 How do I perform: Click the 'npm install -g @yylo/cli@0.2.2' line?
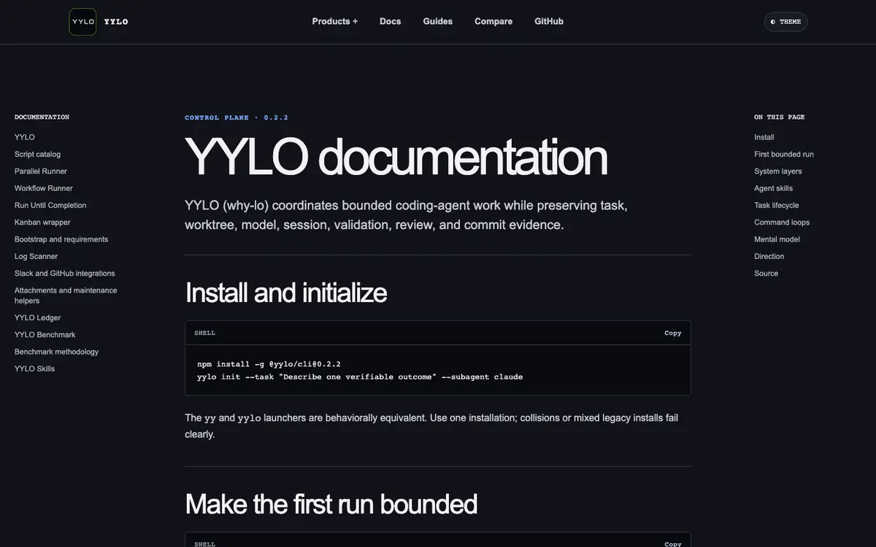(x=269, y=364)
